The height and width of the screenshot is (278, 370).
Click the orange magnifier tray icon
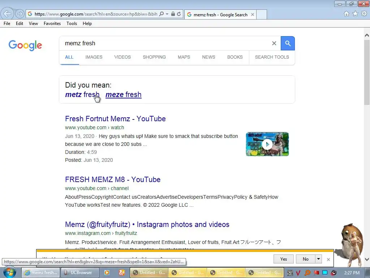coord(307,273)
